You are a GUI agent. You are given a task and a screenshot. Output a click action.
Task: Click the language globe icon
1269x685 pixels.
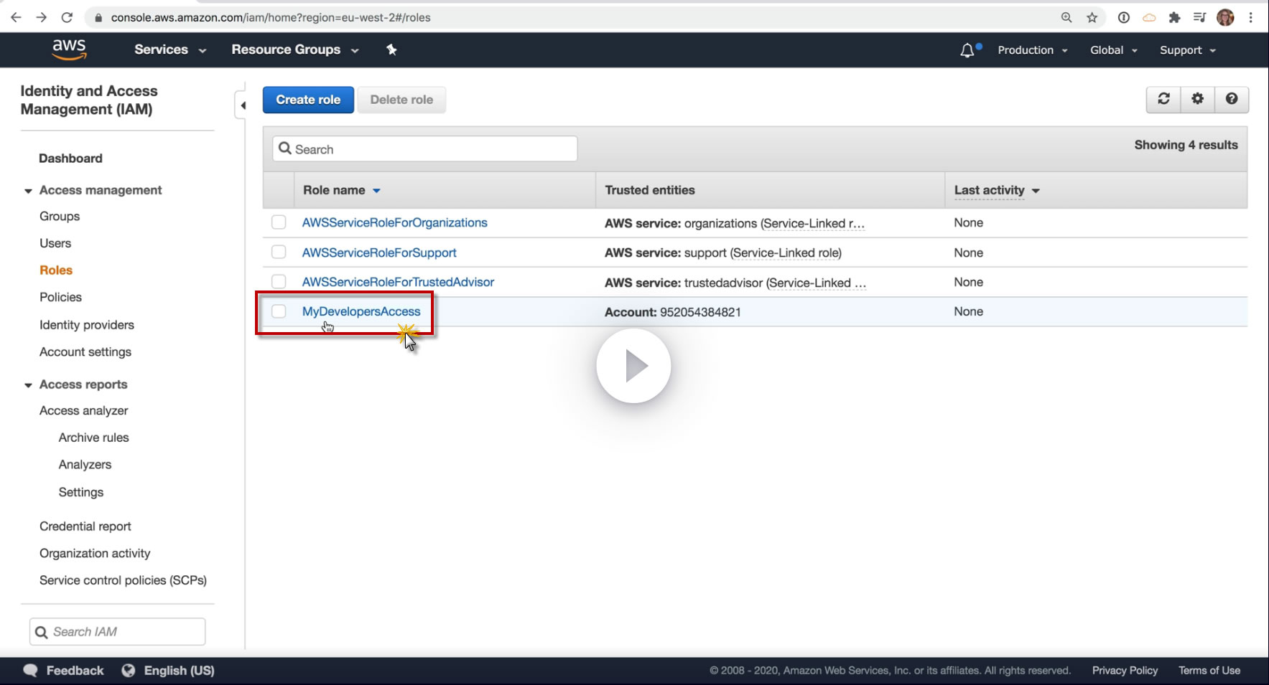click(129, 671)
